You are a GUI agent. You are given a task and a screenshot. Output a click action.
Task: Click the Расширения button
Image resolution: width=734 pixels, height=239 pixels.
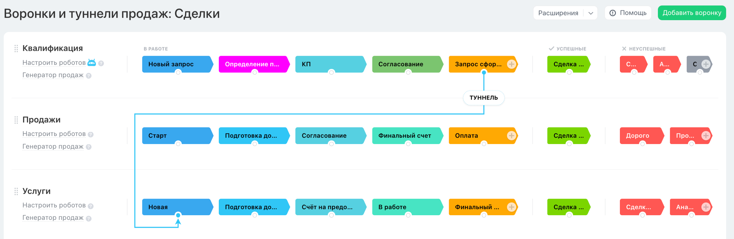pyautogui.click(x=558, y=13)
